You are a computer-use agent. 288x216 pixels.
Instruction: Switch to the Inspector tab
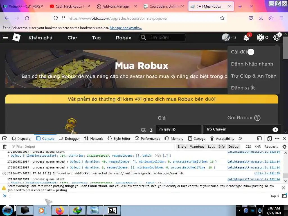coord(22,138)
